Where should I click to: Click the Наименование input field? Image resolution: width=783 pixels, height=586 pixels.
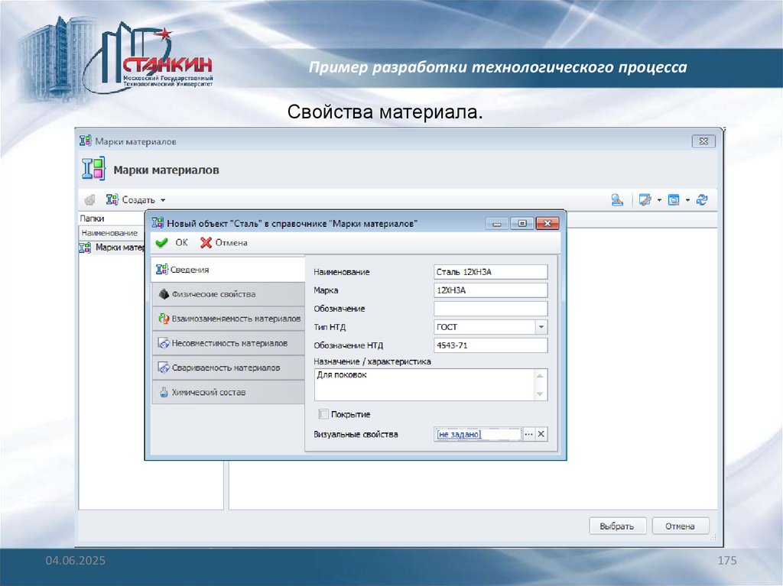pos(490,271)
